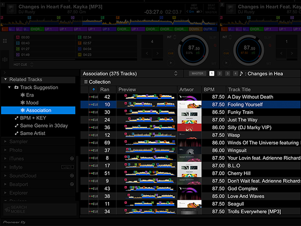
Task: Collapse the Related Tracks tree section
Action: (5, 79)
